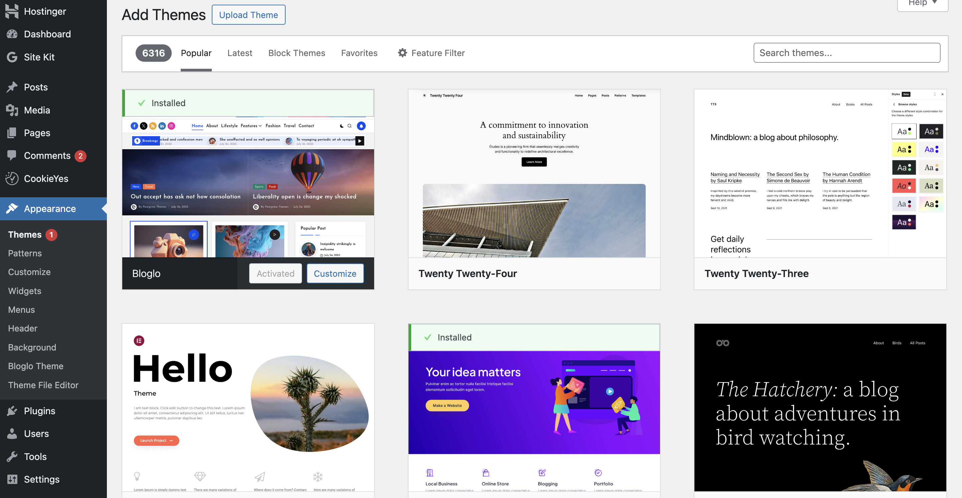
Task: Click the Comments pending count badge
Action: point(80,156)
